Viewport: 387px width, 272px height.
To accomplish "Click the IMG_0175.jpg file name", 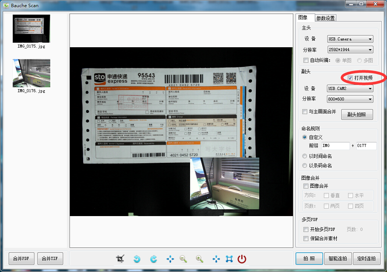I will click(x=31, y=46).
